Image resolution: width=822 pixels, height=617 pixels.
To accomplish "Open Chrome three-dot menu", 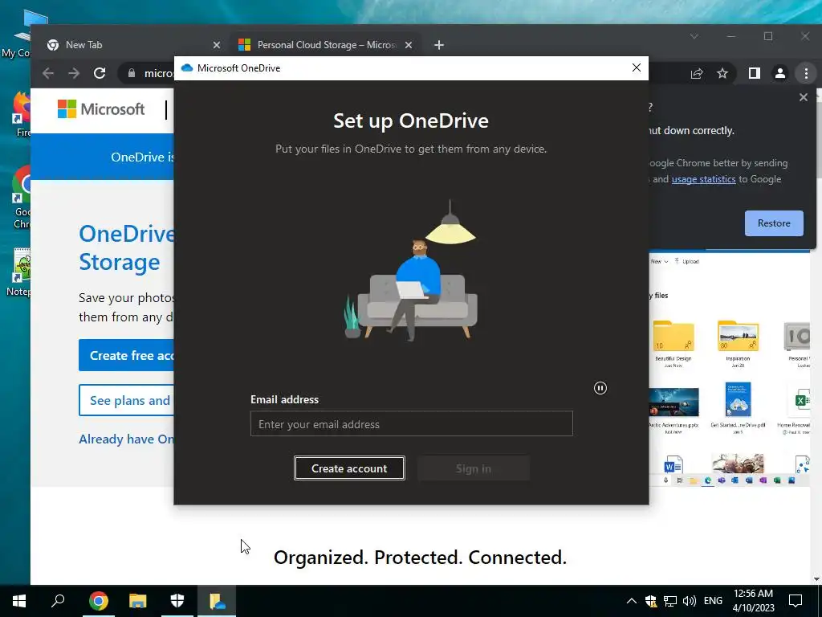I will pyautogui.click(x=806, y=73).
